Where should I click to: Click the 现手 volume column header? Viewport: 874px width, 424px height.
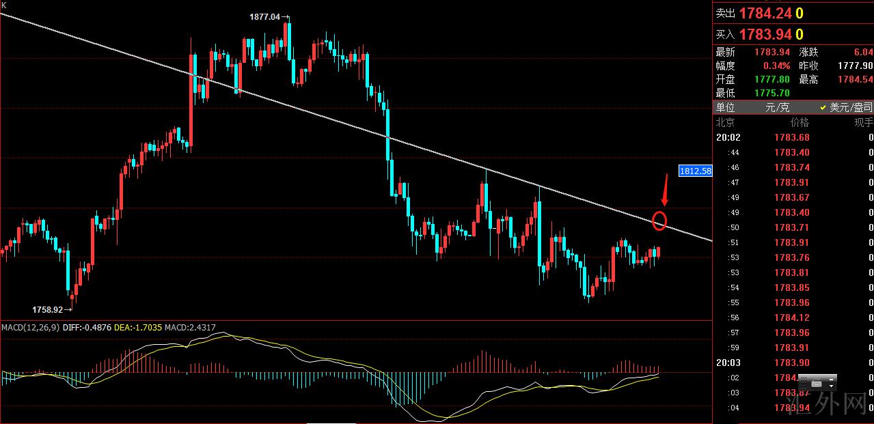pyautogui.click(x=863, y=123)
